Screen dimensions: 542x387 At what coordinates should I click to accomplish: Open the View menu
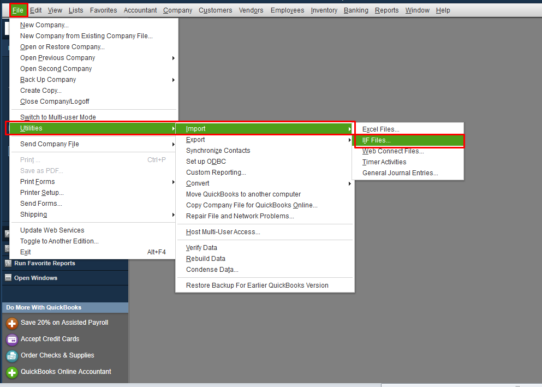click(55, 10)
